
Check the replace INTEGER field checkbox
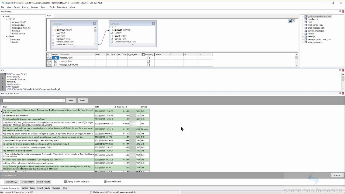[53, 39]
